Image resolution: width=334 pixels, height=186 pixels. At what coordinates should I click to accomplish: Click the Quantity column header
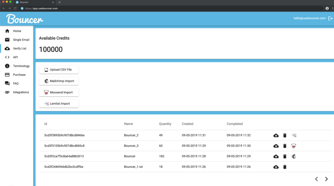coord(165,124)
